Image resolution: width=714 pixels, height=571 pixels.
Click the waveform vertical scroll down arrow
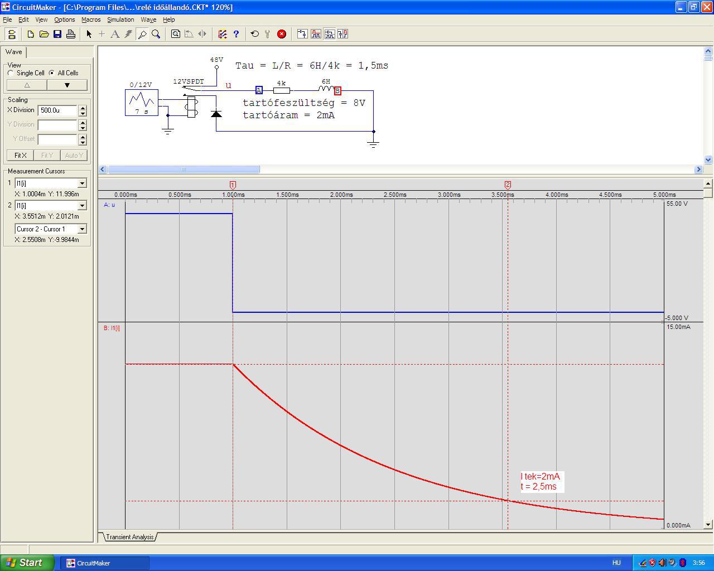708,524
